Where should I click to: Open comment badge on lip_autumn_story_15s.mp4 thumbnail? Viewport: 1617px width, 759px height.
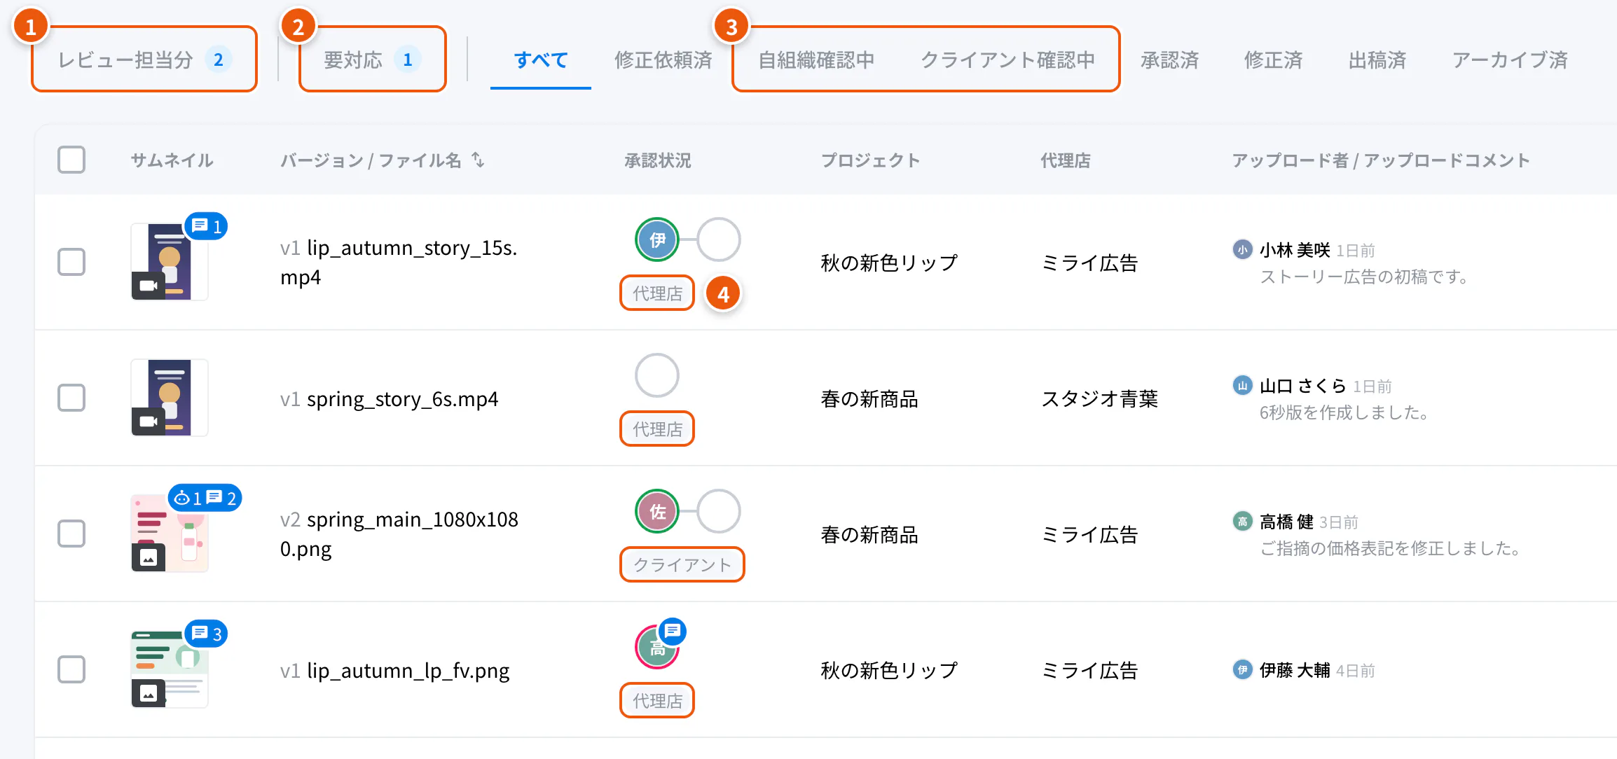207,226
